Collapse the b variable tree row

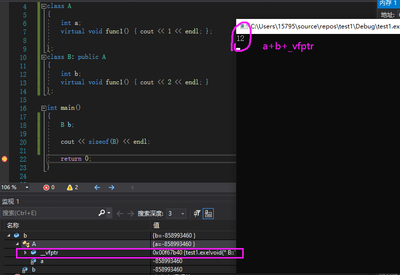[x=8, y=236]
